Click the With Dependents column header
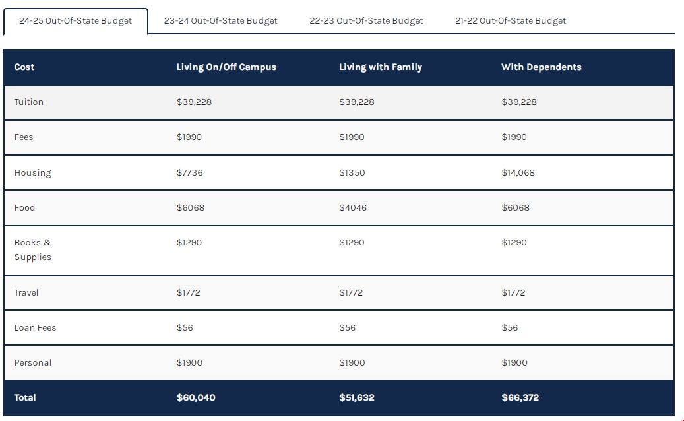This screenshot has width=684, height=421. click(541, 67)
